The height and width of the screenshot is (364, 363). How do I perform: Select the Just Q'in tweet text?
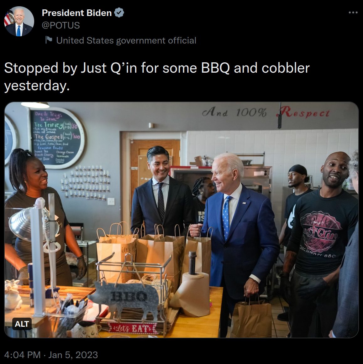(157, 77)
